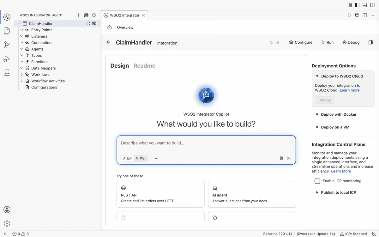The height and width of the screenshot is (237, 379).
Task: Switch the prompt to Edit mode
Action: 128,158
